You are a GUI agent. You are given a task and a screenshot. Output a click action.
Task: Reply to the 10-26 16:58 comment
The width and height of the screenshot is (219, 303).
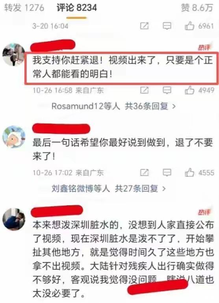[167, 90]
